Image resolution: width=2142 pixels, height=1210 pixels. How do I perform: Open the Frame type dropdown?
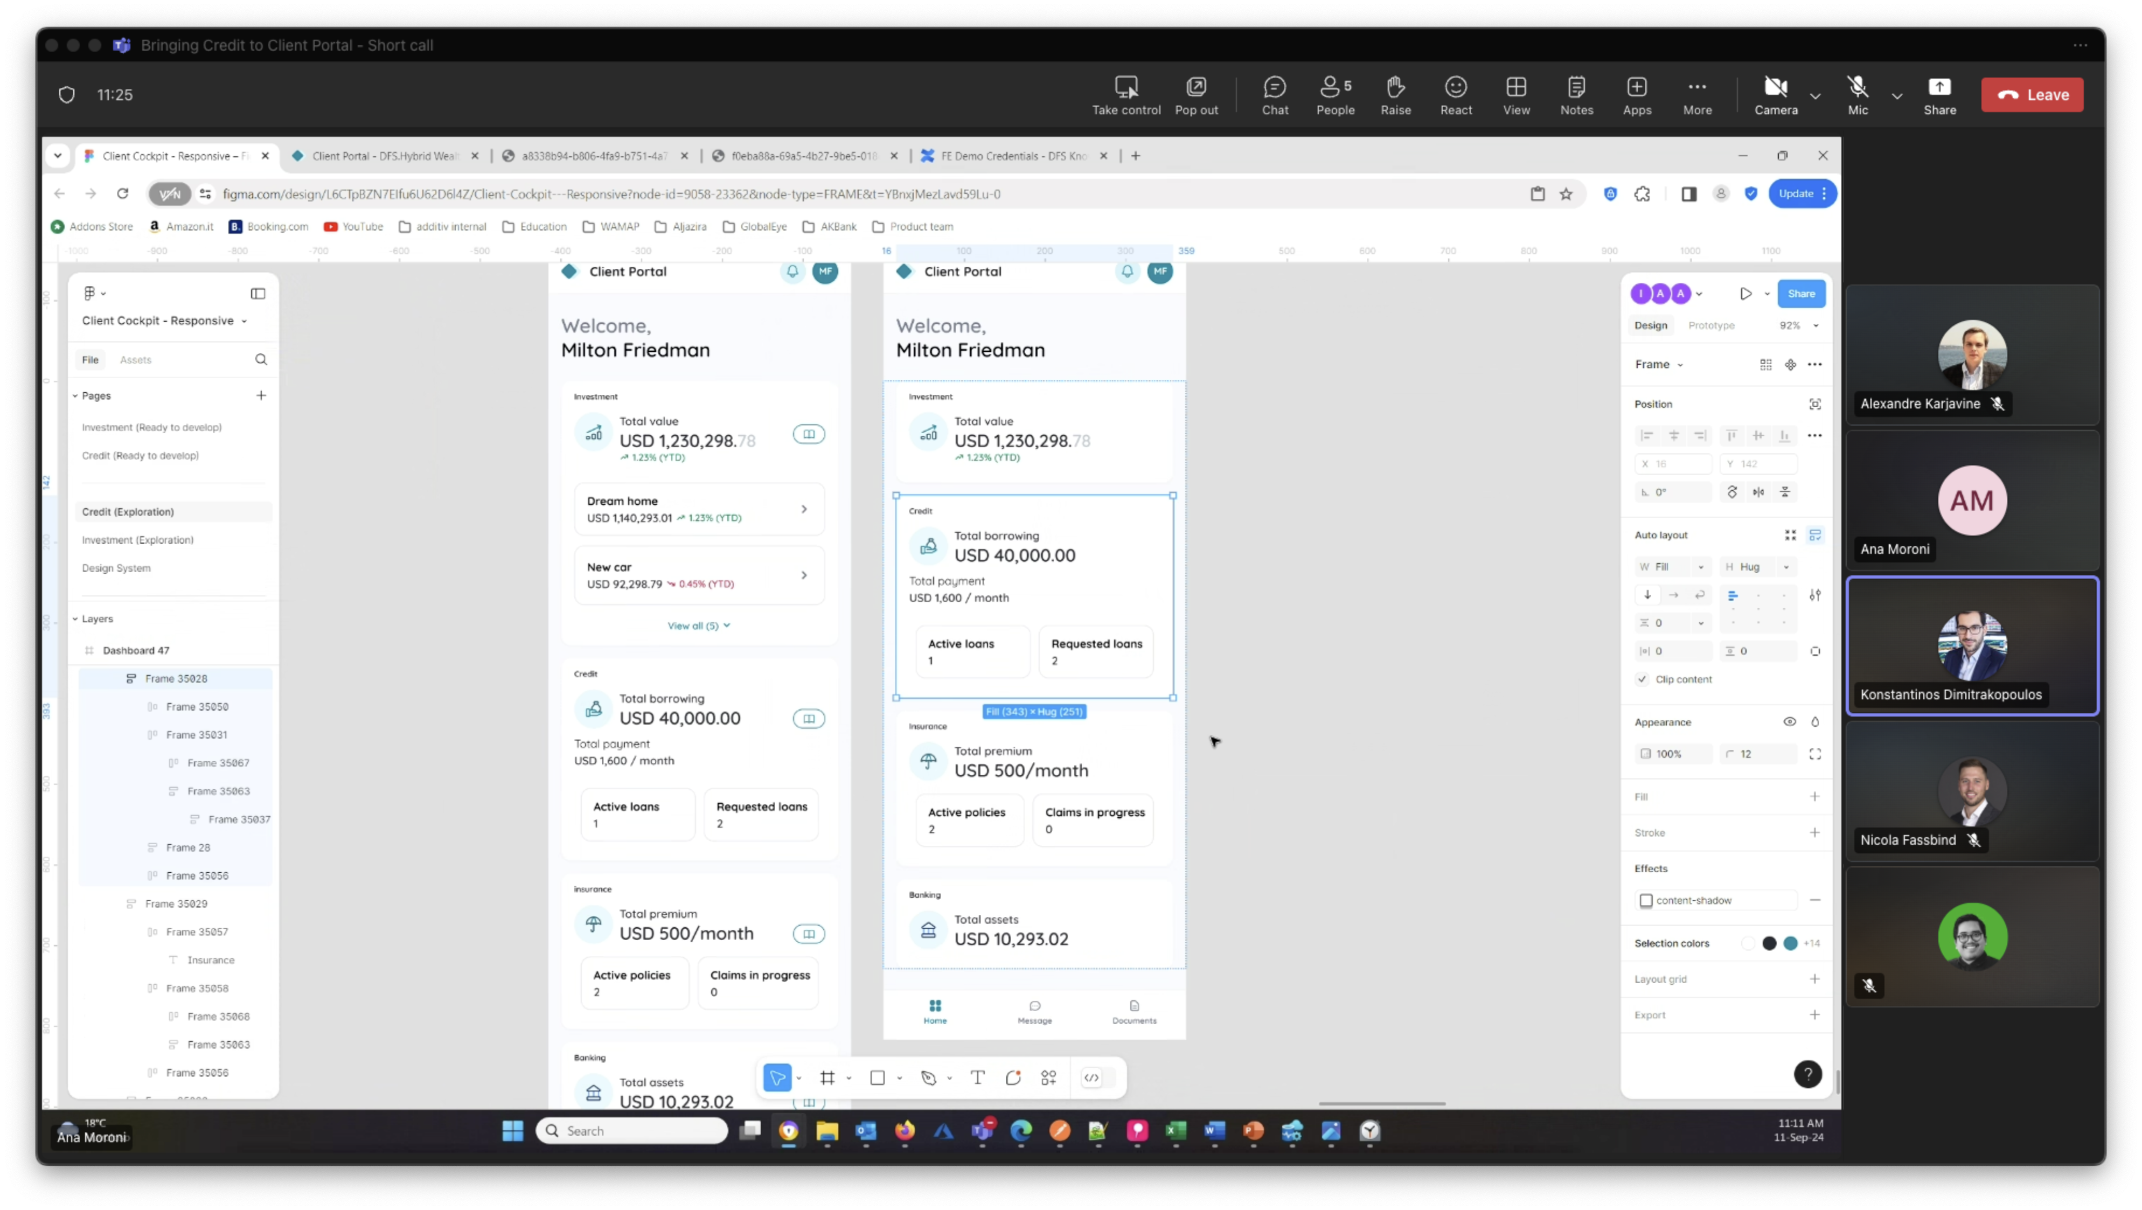point(1658,364)
